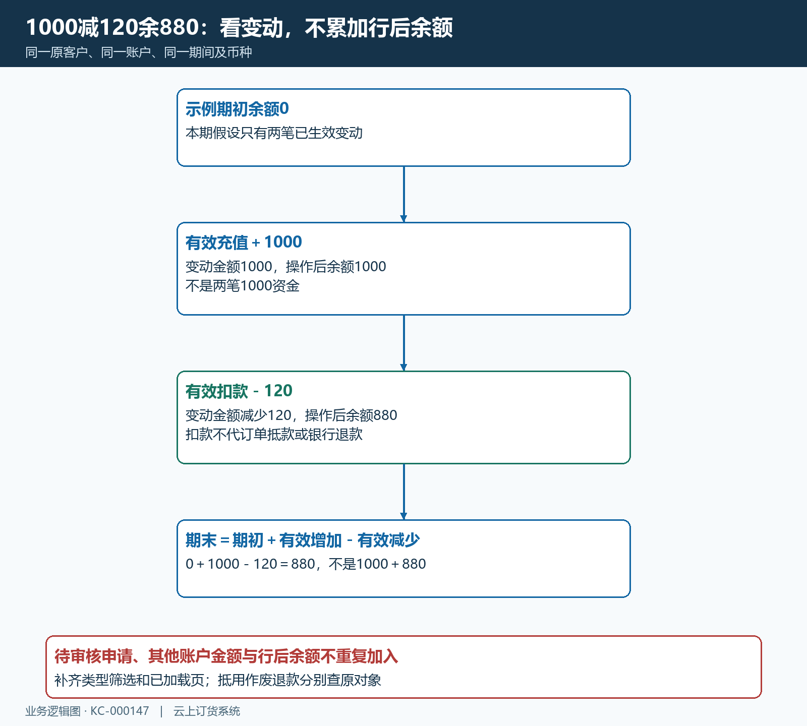Screen dimensions: 807x726
Task: Select the heading "有效扣款 - 120"
Action: point(239,391)
